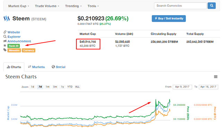Set chart zoom to 1y

(x=62, y=87)
